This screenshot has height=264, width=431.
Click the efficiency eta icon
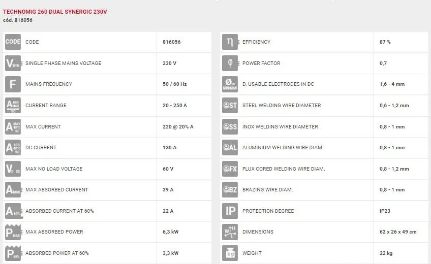[x=230, y=42]
